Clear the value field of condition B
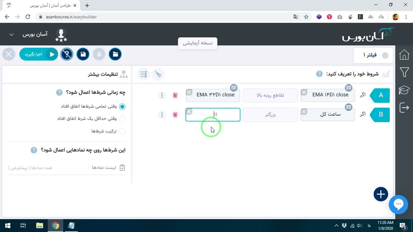Screen dimensions: 413x232 pos(189,112)
